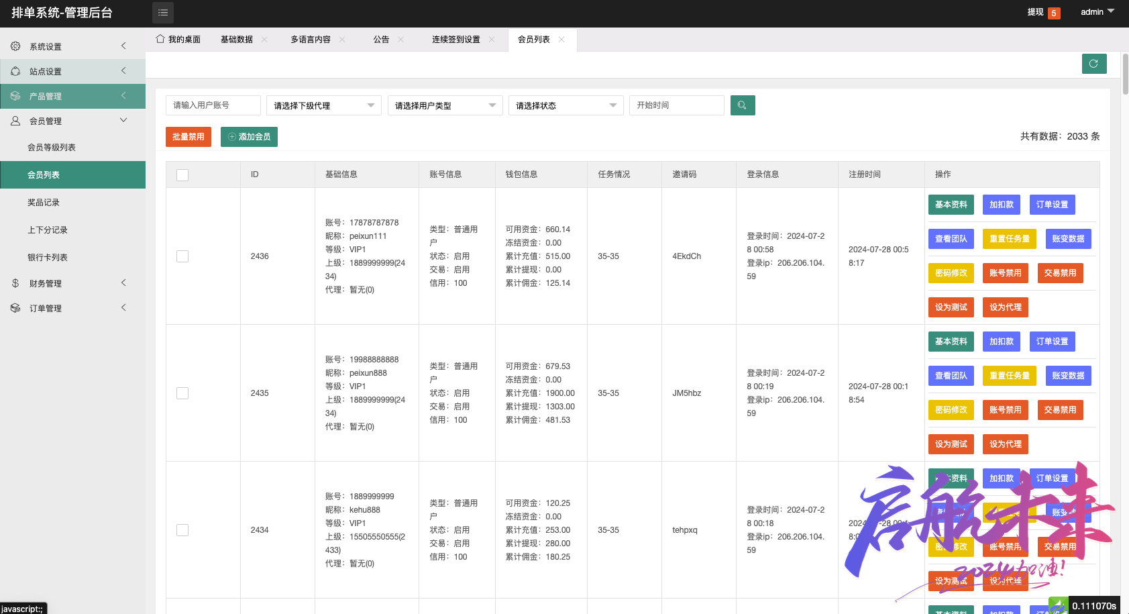Click the 批量禁用 button

pyautogui.click(x=189, y=137)
